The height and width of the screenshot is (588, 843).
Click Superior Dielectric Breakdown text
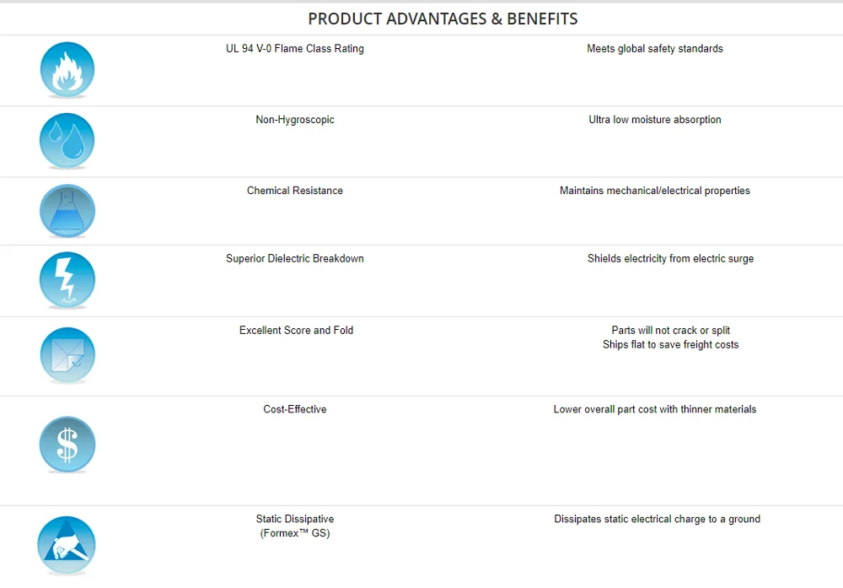[295, 259]
